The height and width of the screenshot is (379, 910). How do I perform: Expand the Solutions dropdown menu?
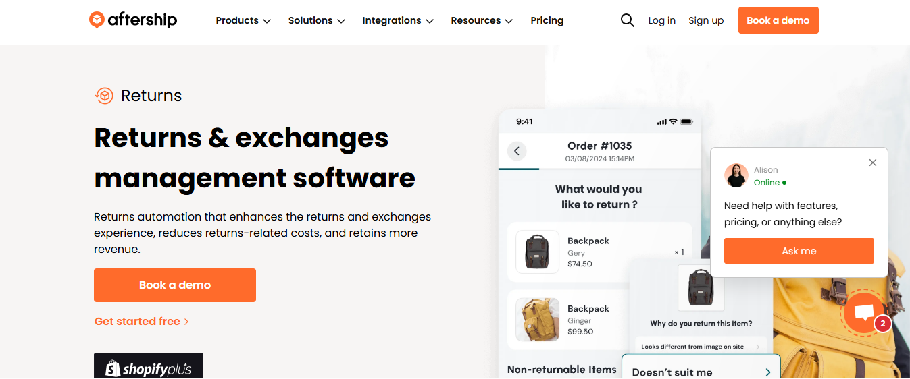pos(317,21)
